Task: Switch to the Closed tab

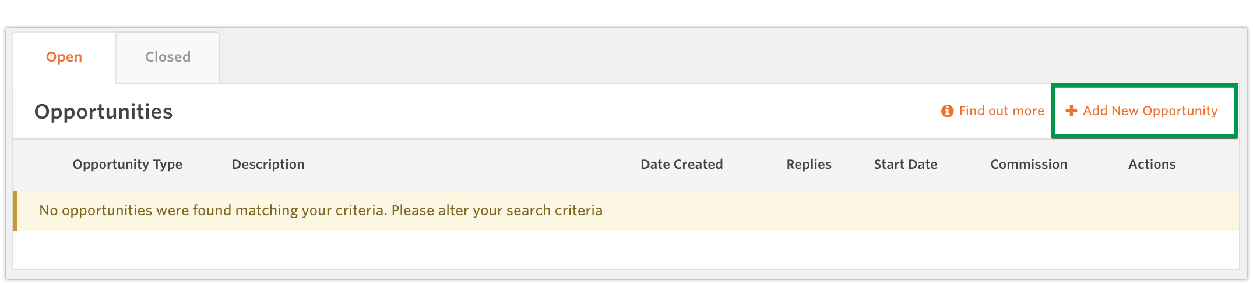Action: (x=168, y=57)
